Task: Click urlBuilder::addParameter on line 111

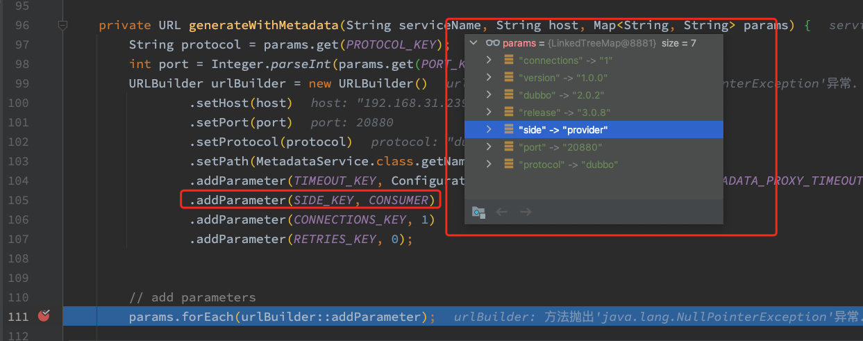Action: point(331,317)
